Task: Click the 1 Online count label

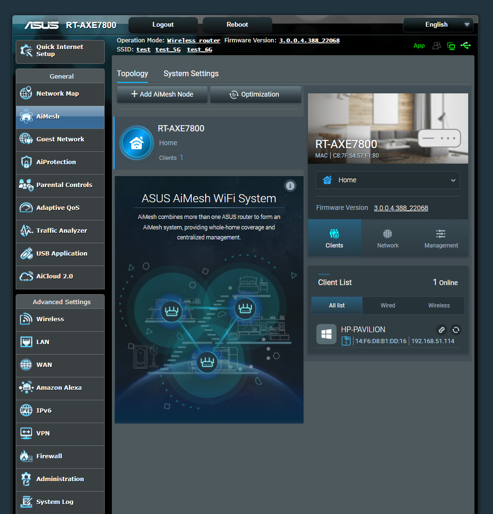Action: 445,283
